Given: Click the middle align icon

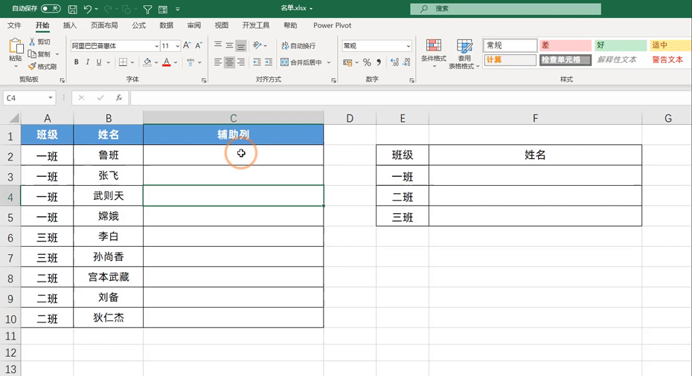Looking at the screenshot, I should [229, 45].
